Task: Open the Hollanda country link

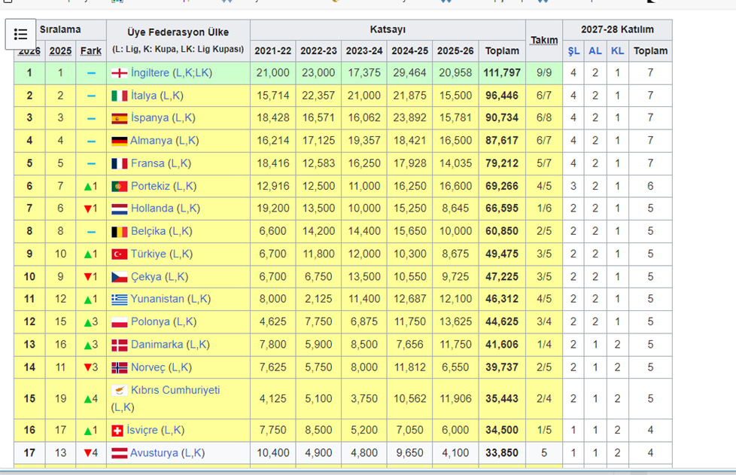Action: [152, 209]
